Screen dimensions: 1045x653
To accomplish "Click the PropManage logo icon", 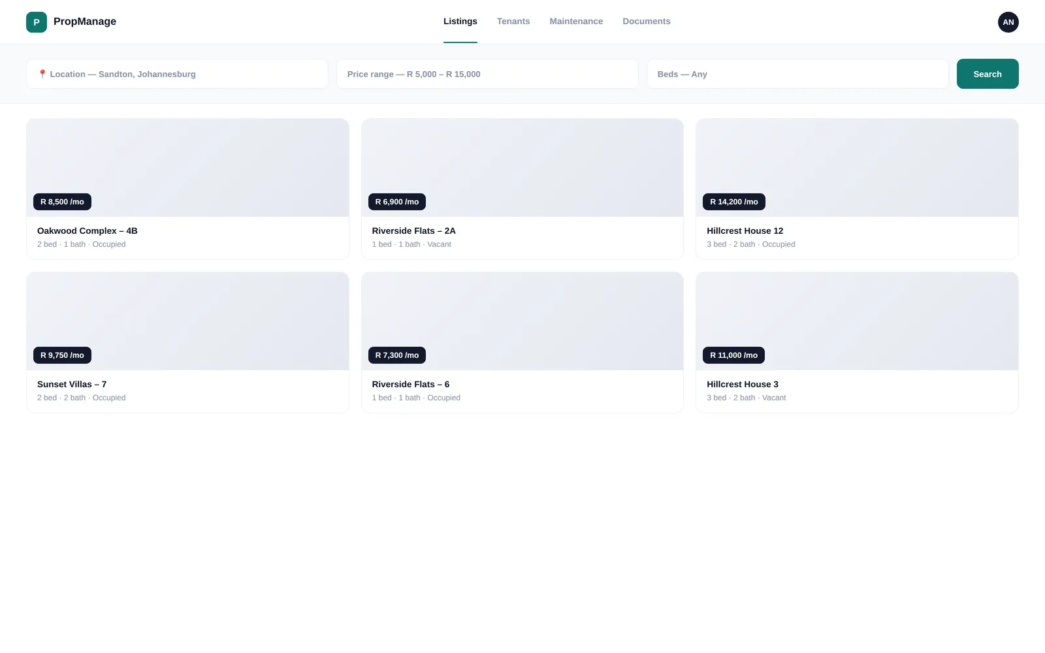I will [x=37, y=22].
